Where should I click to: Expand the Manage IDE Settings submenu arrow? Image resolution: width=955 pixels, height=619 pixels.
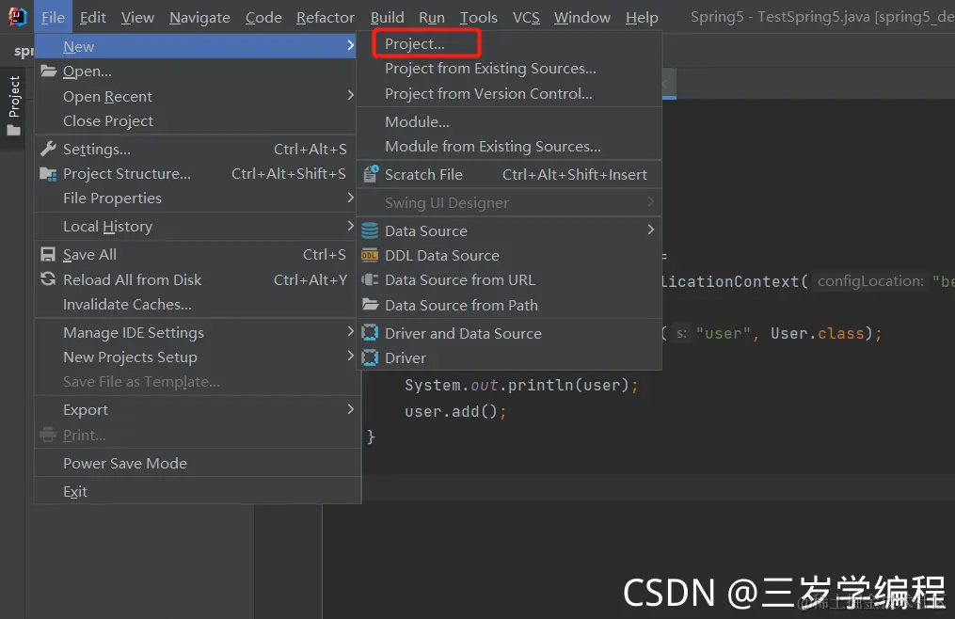click(x=350, y=331)
